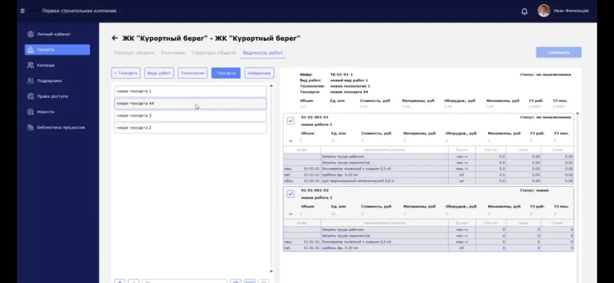Click the down arrow of the techcard list scrollbar

(271, 271)
